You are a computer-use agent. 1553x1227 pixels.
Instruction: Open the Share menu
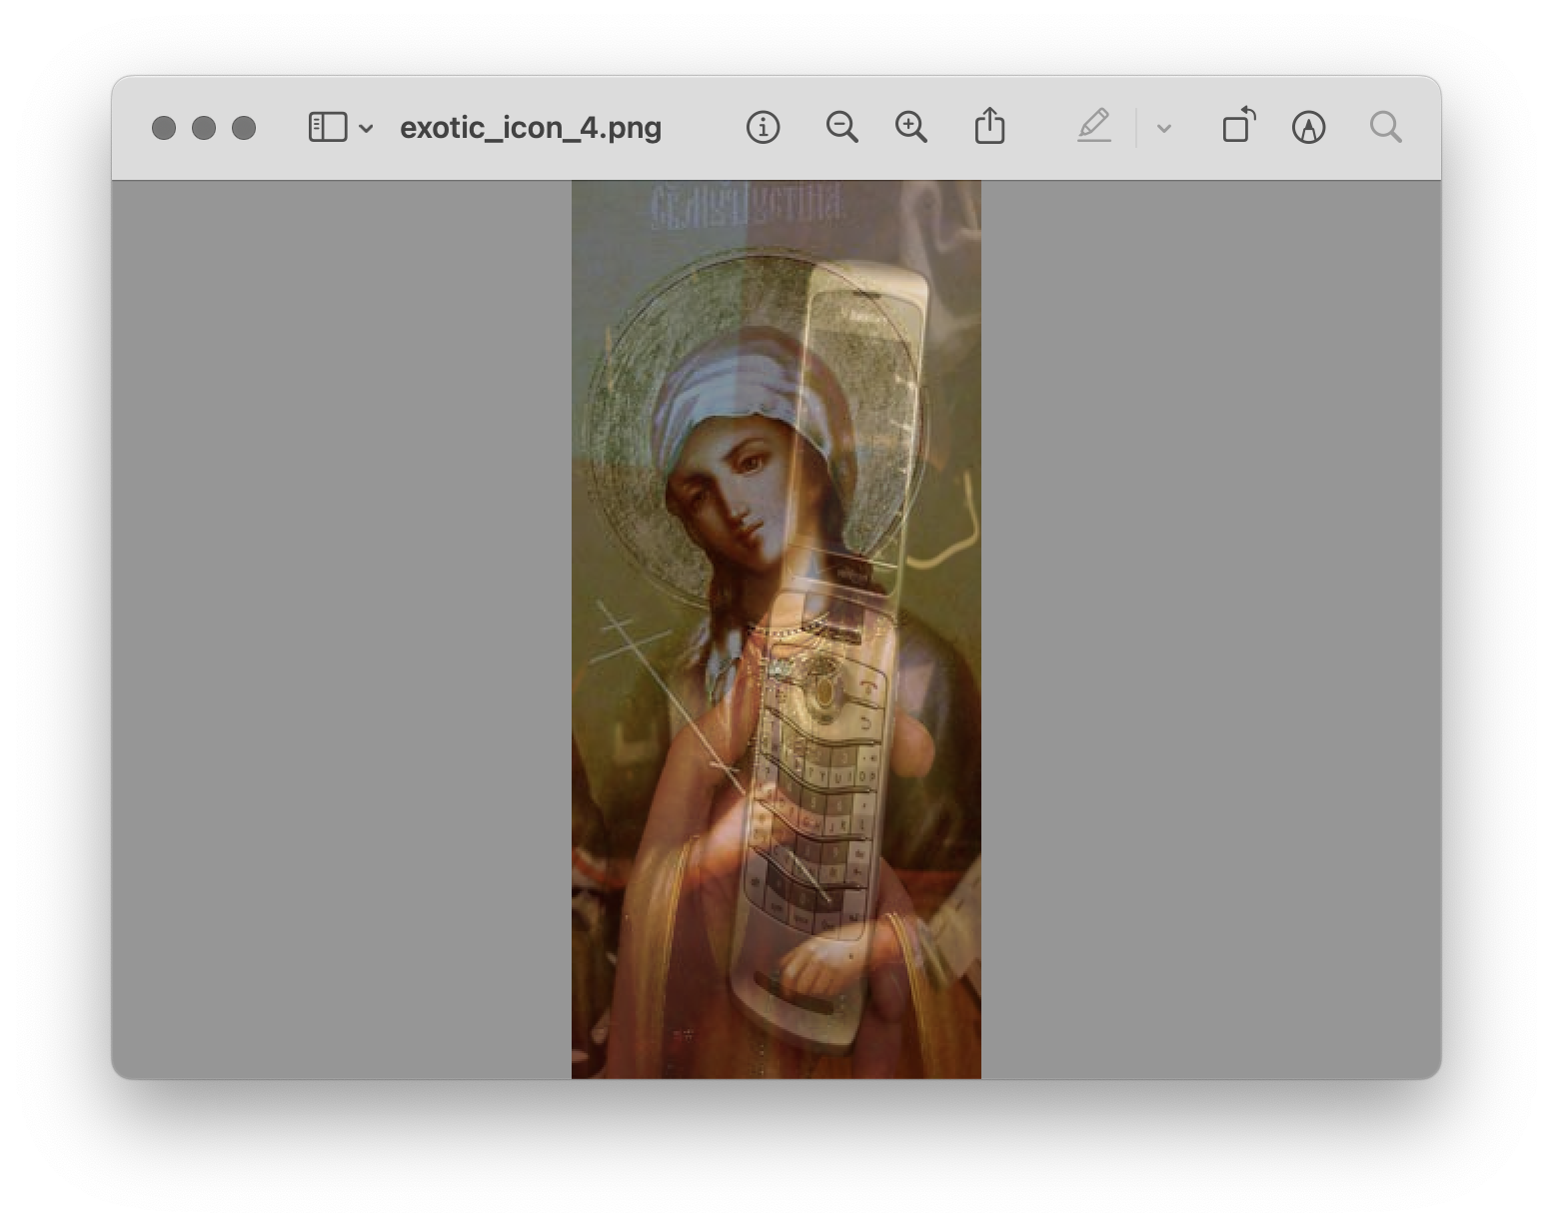989,127
